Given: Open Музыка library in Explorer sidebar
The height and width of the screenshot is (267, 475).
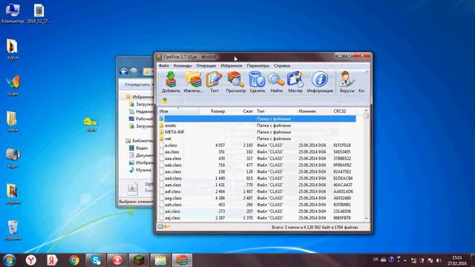Looking at the screenshot, I should point(140,170).
